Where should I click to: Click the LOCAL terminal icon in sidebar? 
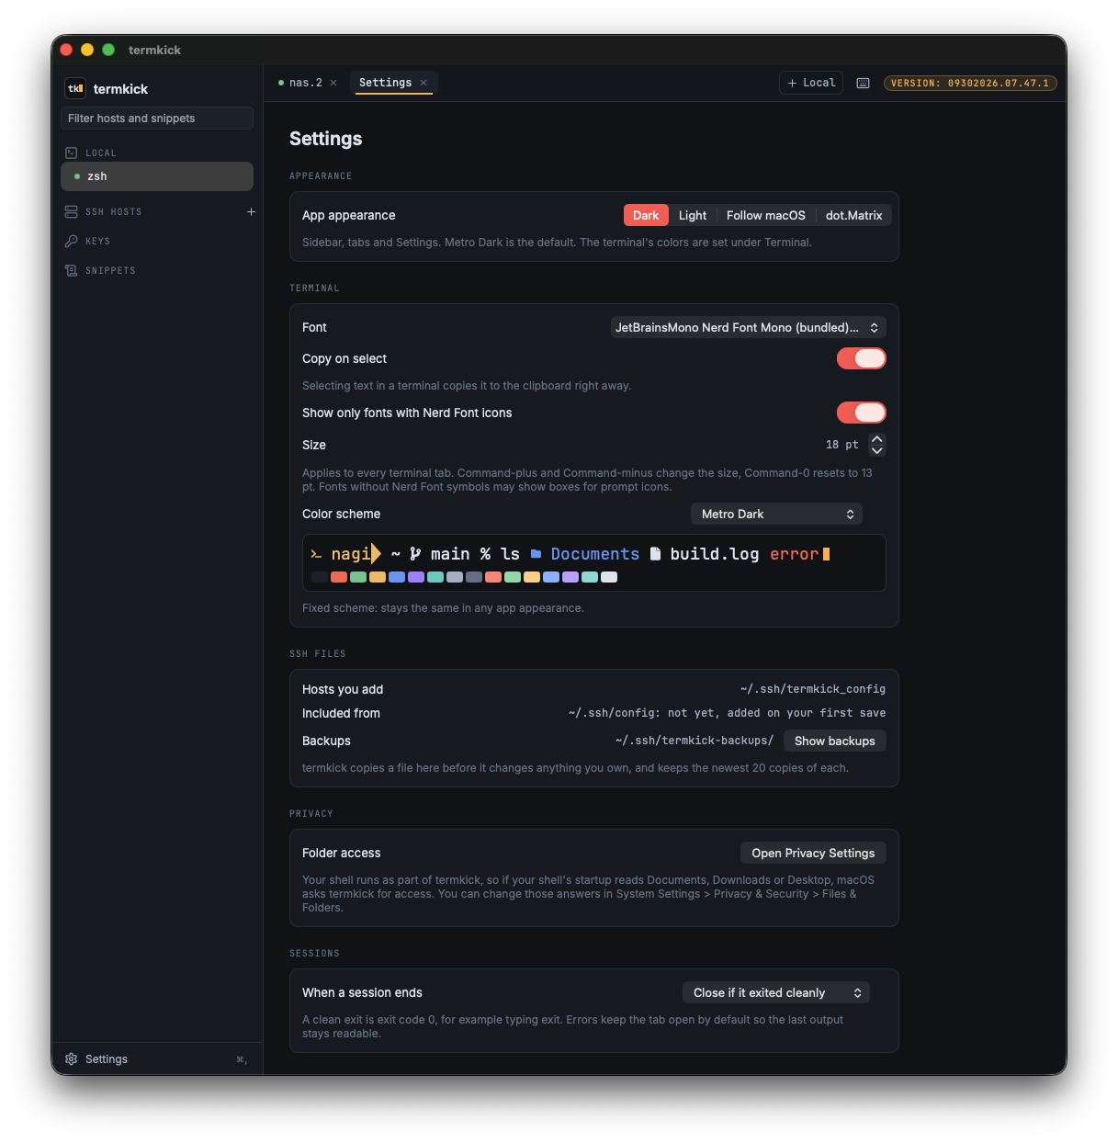coord(71,153)
